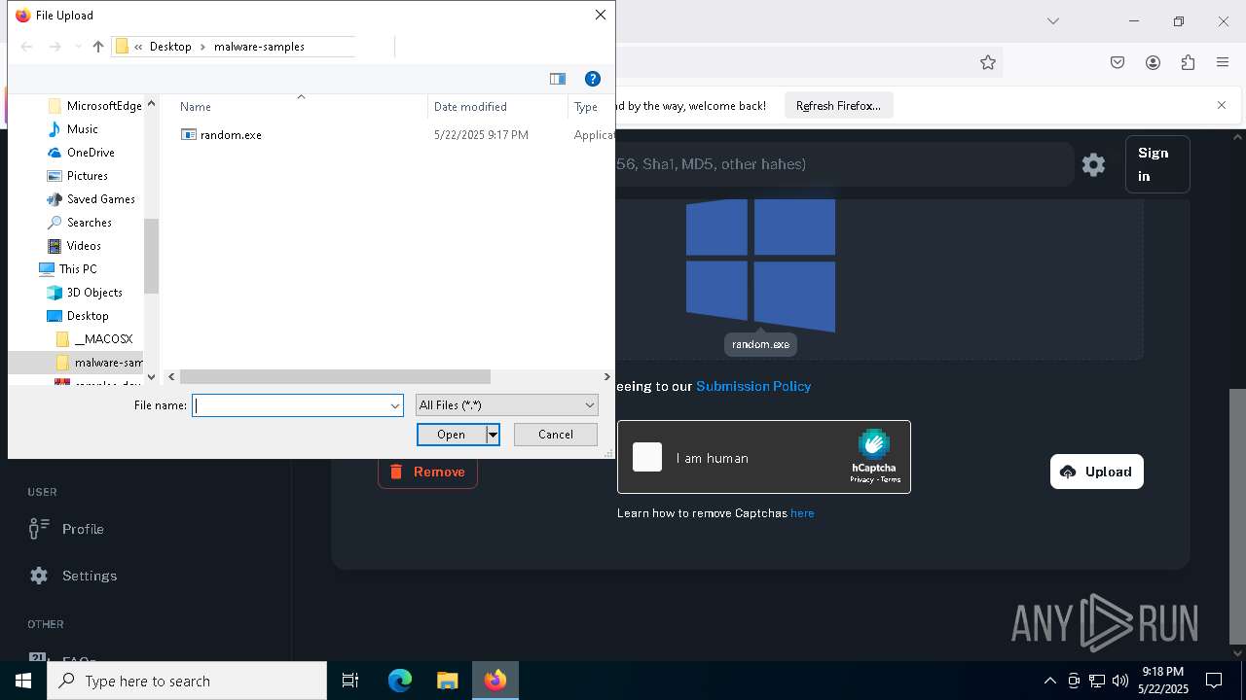The image size is (1246, 700).
Task: Select Saved Games folder
Action: click(x=100, y=199)
